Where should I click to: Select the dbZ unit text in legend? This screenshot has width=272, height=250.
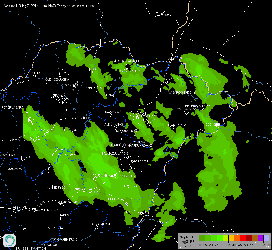point(188,246)
